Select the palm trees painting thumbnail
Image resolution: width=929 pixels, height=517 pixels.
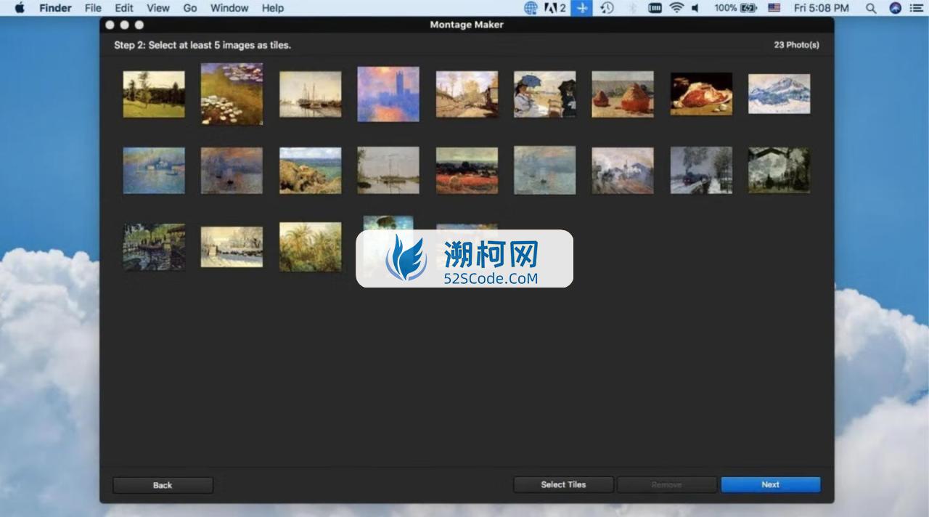311,247
